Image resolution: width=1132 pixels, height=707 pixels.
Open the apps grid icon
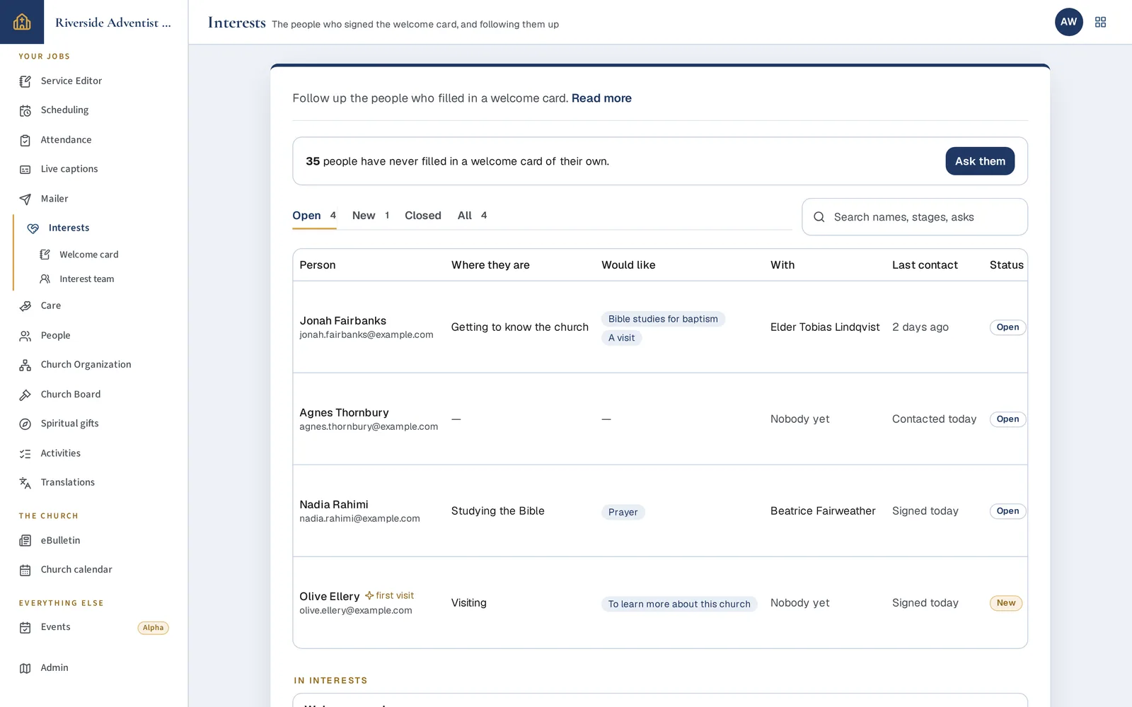(1100, 22)
